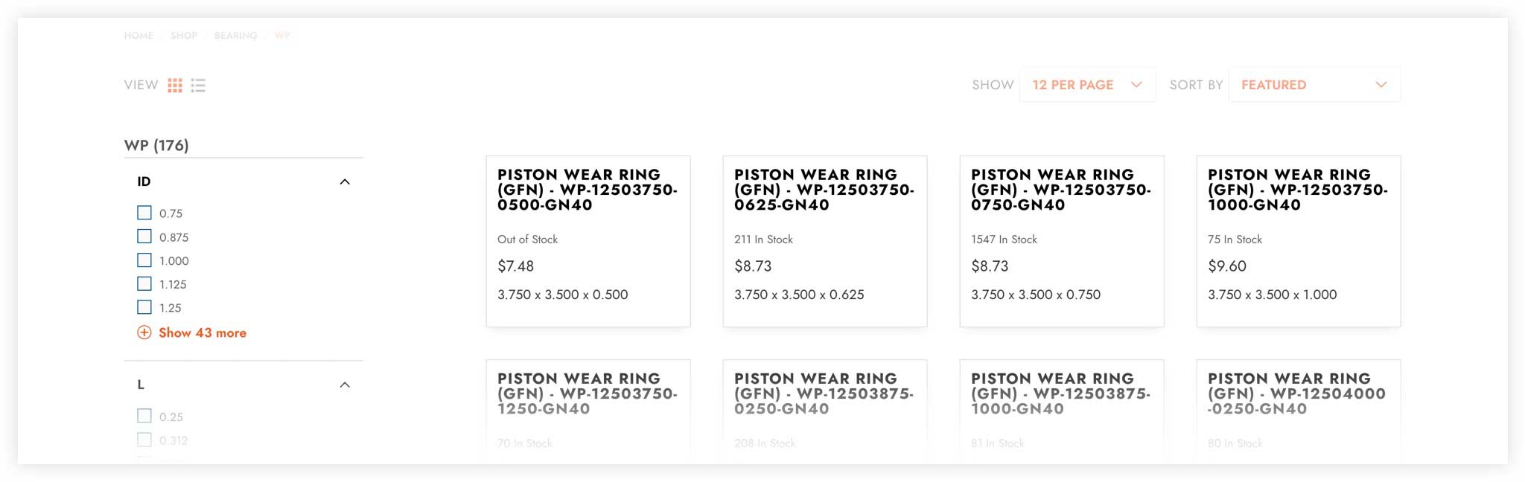Select the 1.25 ID checkbox
This screenshot has height=482, width=1525.
pyautogui.click(x=144, y=307)
